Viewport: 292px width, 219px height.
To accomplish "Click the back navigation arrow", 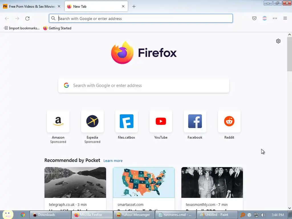I will pos(7,19).
